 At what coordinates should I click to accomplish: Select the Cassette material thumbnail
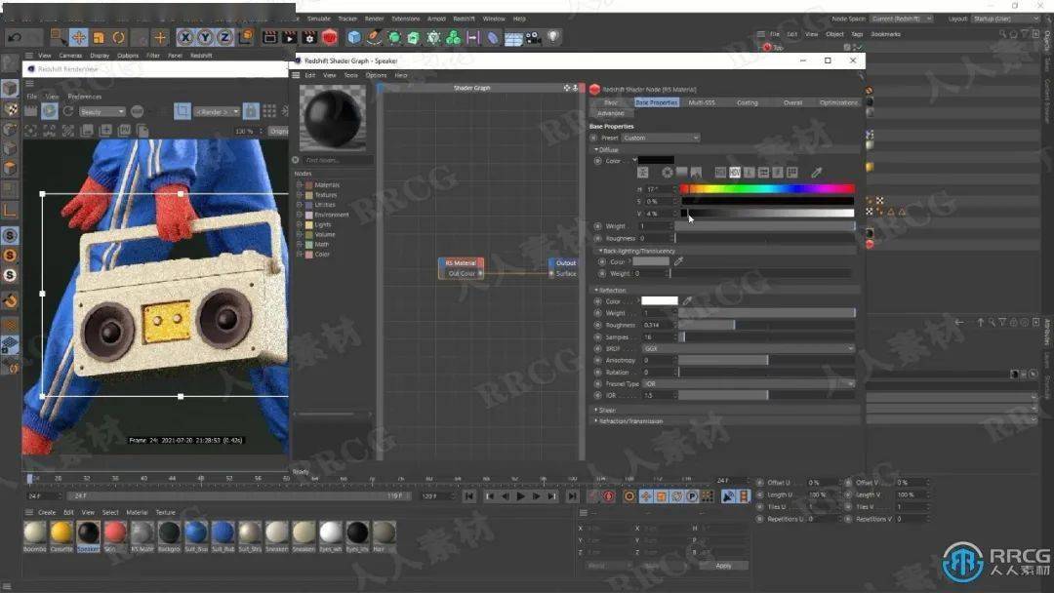(61, 533)
